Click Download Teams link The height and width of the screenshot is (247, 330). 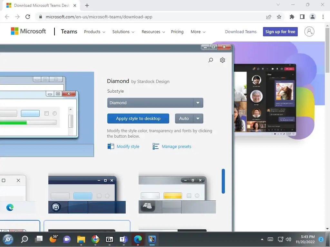pyautogui.click(x=241, y=32)
